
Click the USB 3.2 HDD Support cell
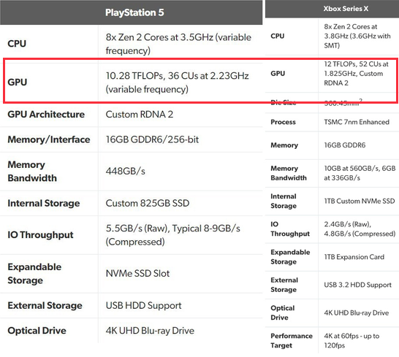click(x=357, y=285)
